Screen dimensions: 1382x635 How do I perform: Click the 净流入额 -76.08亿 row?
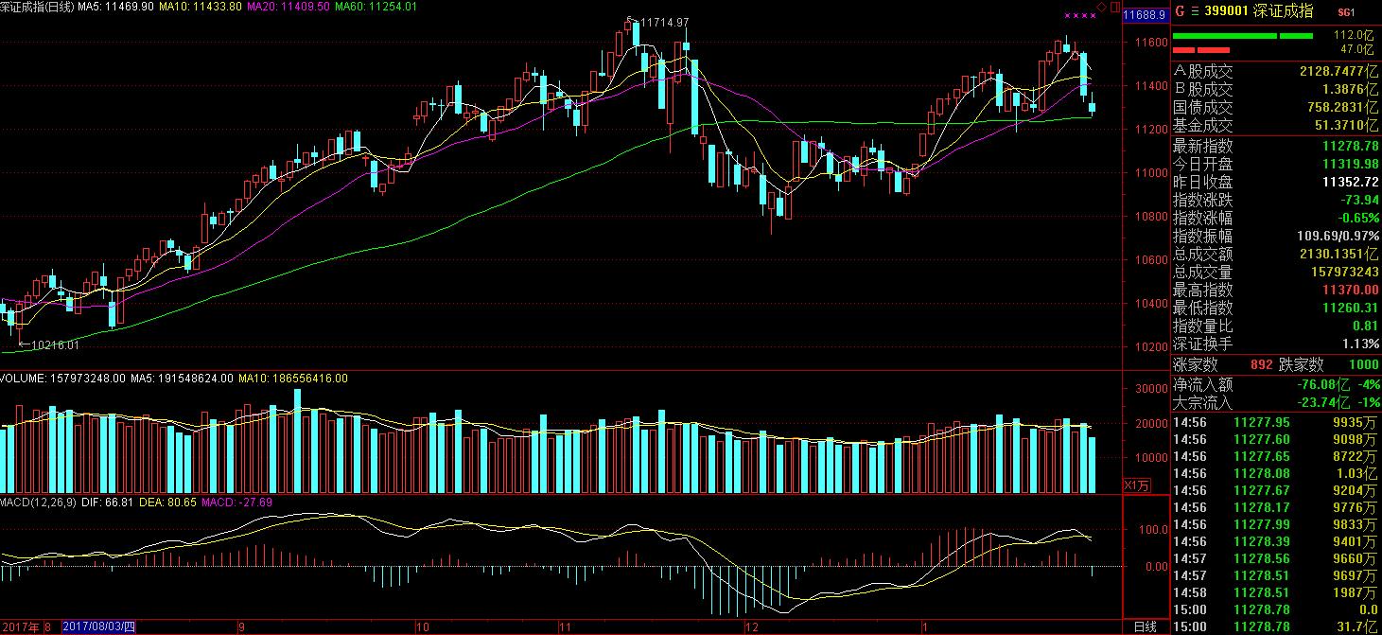point(1276,384)
